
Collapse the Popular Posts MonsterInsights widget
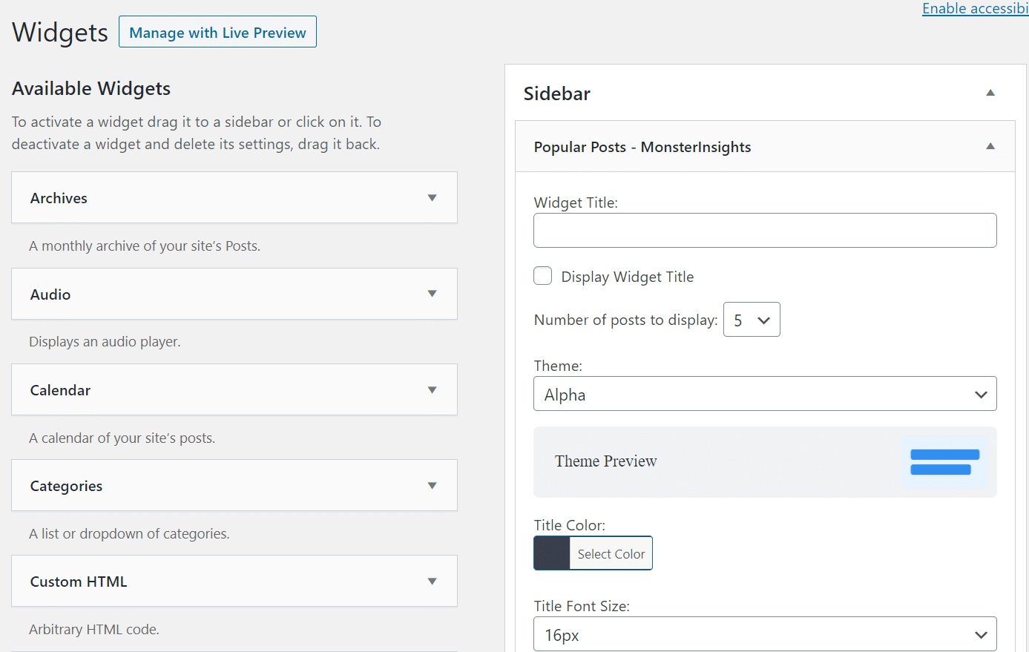coord(990,146)
